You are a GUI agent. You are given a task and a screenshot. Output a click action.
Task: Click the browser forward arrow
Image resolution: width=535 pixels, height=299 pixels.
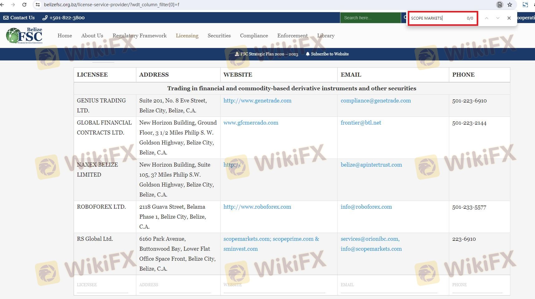[13, 5]
